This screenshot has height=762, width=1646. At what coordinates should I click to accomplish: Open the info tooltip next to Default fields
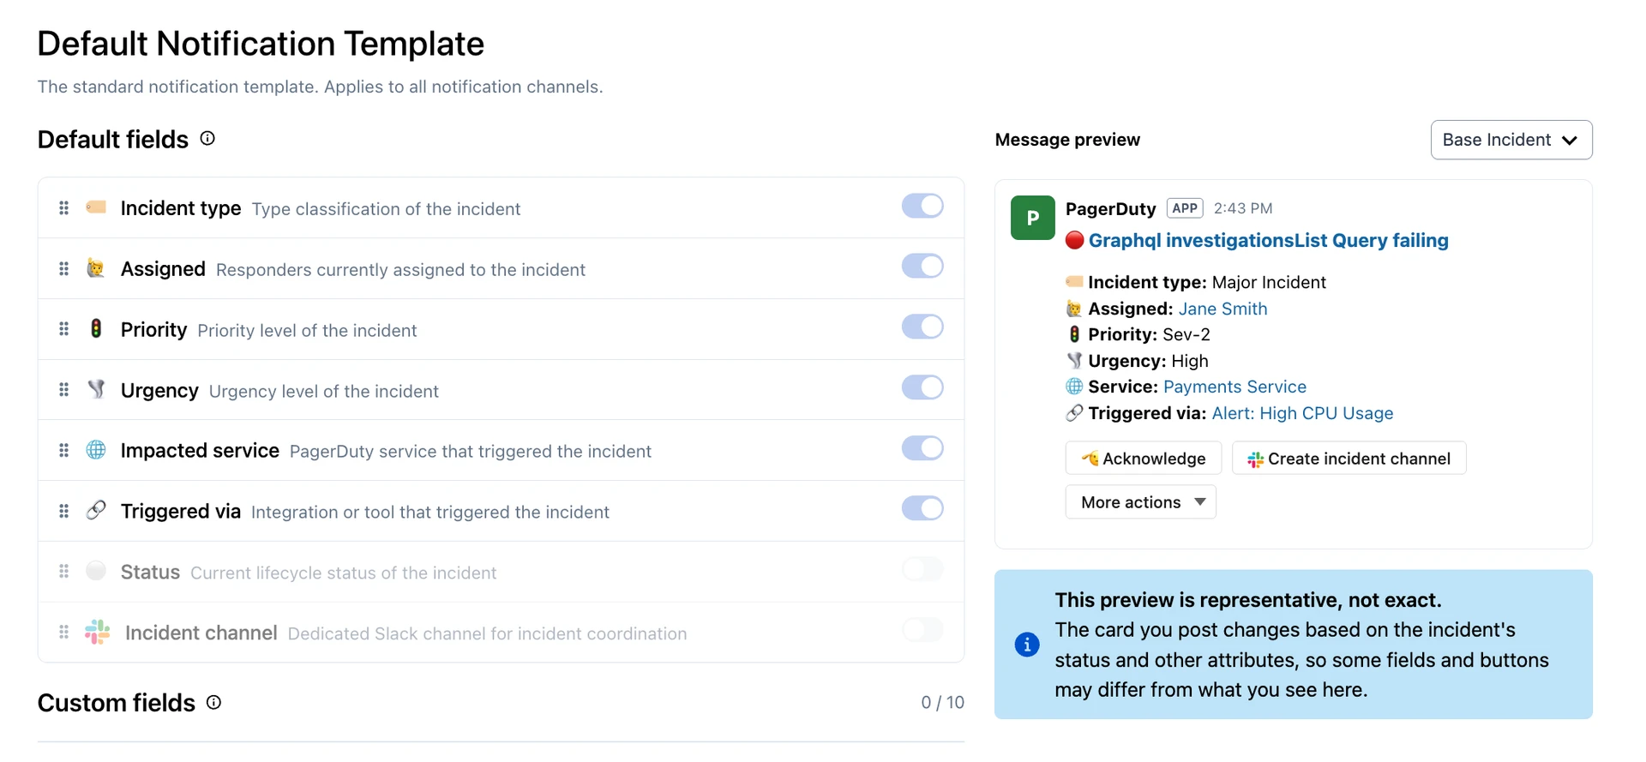click(207, 138)
